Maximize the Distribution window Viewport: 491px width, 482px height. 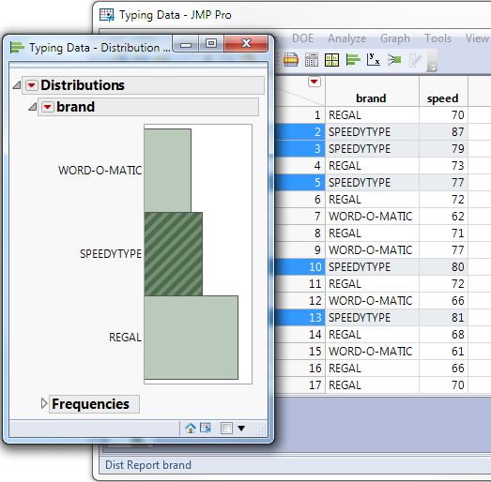click(211, 44)
